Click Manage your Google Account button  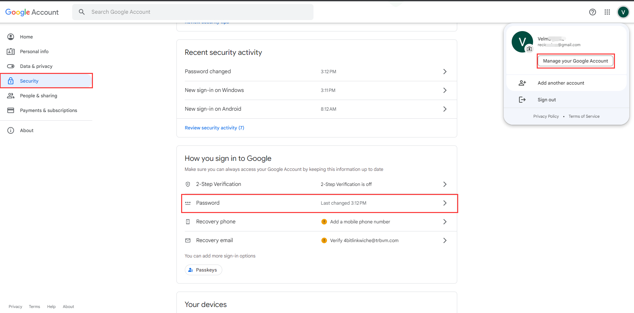point(576,61)
